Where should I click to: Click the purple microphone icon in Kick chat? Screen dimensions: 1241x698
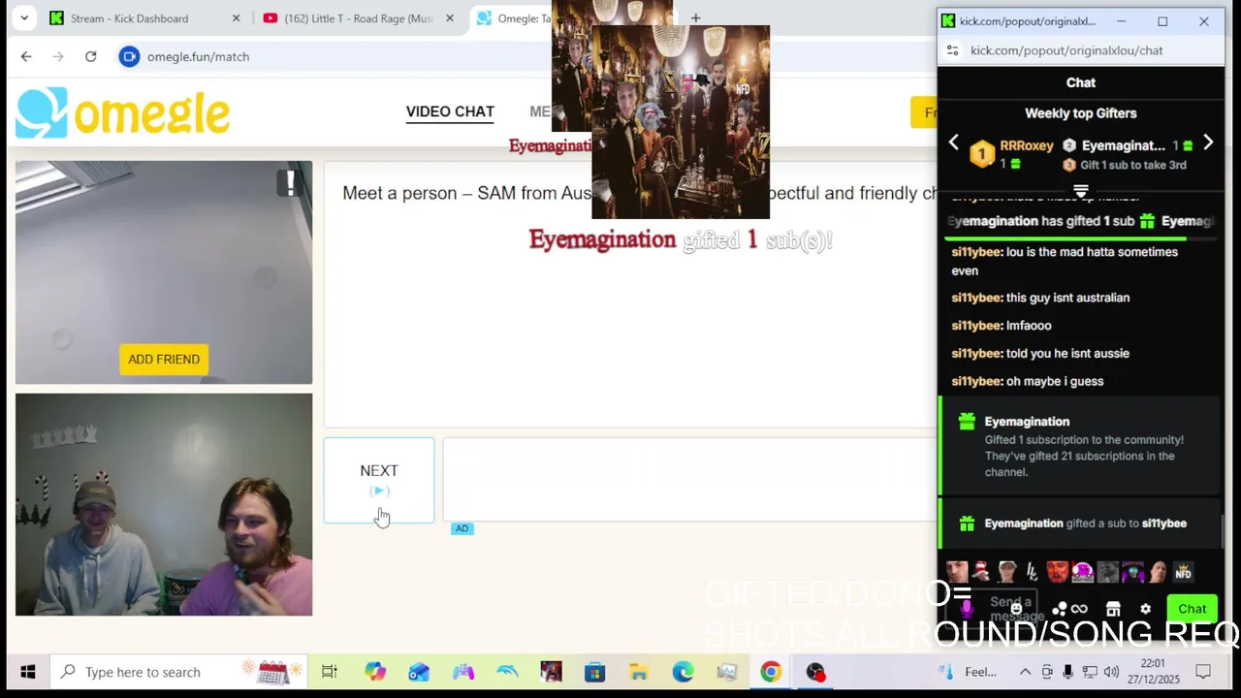click(x=966, y=609)
